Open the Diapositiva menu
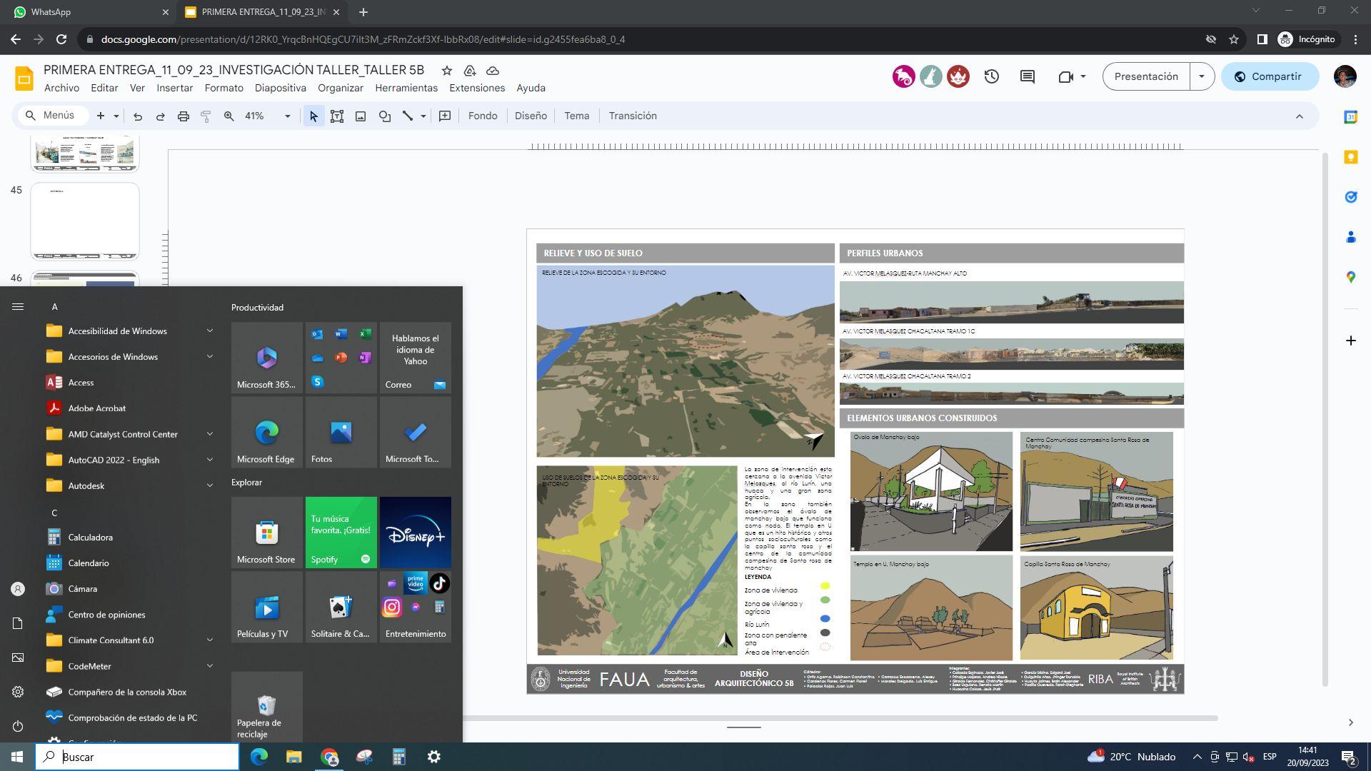This screenshot has width=1371, height=771. (x=280, y=88)
